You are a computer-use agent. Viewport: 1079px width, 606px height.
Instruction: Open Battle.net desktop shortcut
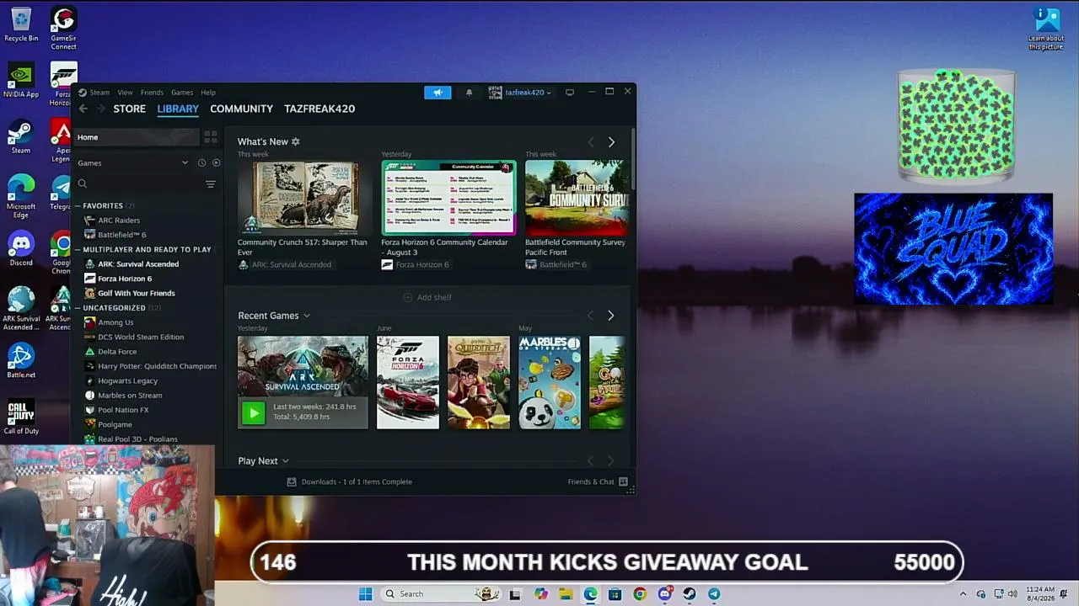(21, 361)
